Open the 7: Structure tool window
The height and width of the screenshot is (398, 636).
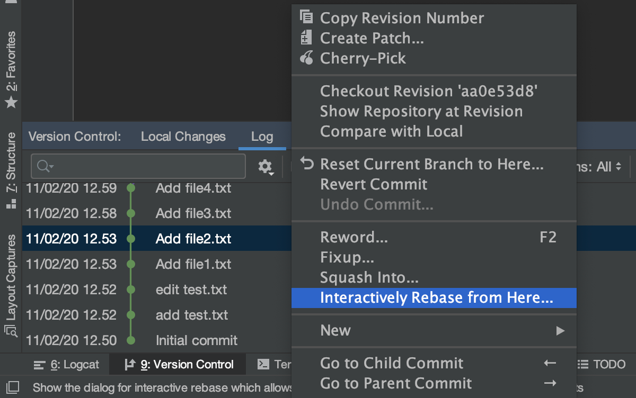[x=11, y=171]
